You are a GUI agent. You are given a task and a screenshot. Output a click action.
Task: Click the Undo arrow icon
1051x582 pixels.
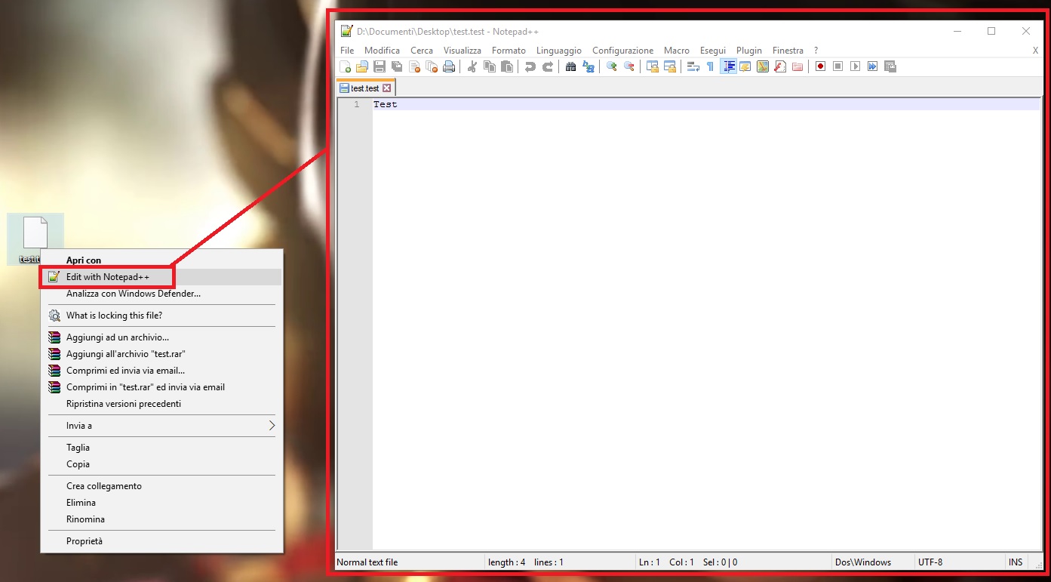[530, 66]
